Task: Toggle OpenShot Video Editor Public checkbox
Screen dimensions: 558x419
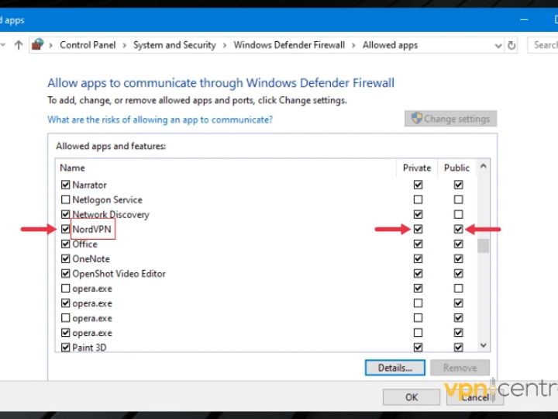Action: pos(458,274)
